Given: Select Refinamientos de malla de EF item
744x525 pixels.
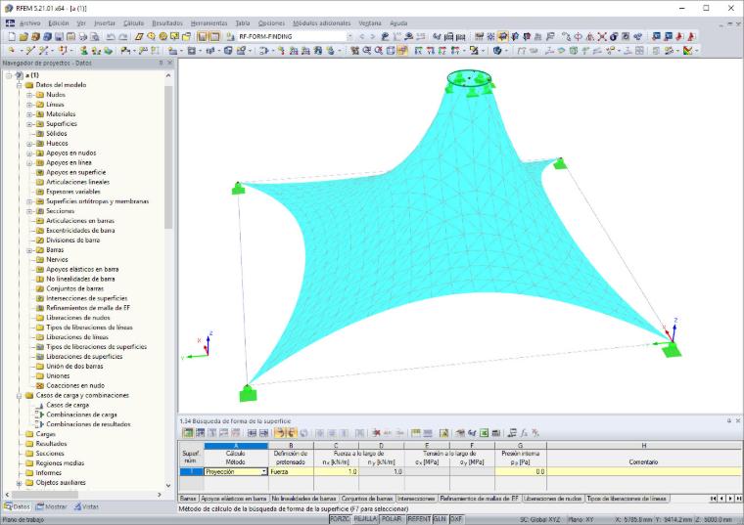Looking at the screenshot, I should (88, 308).
